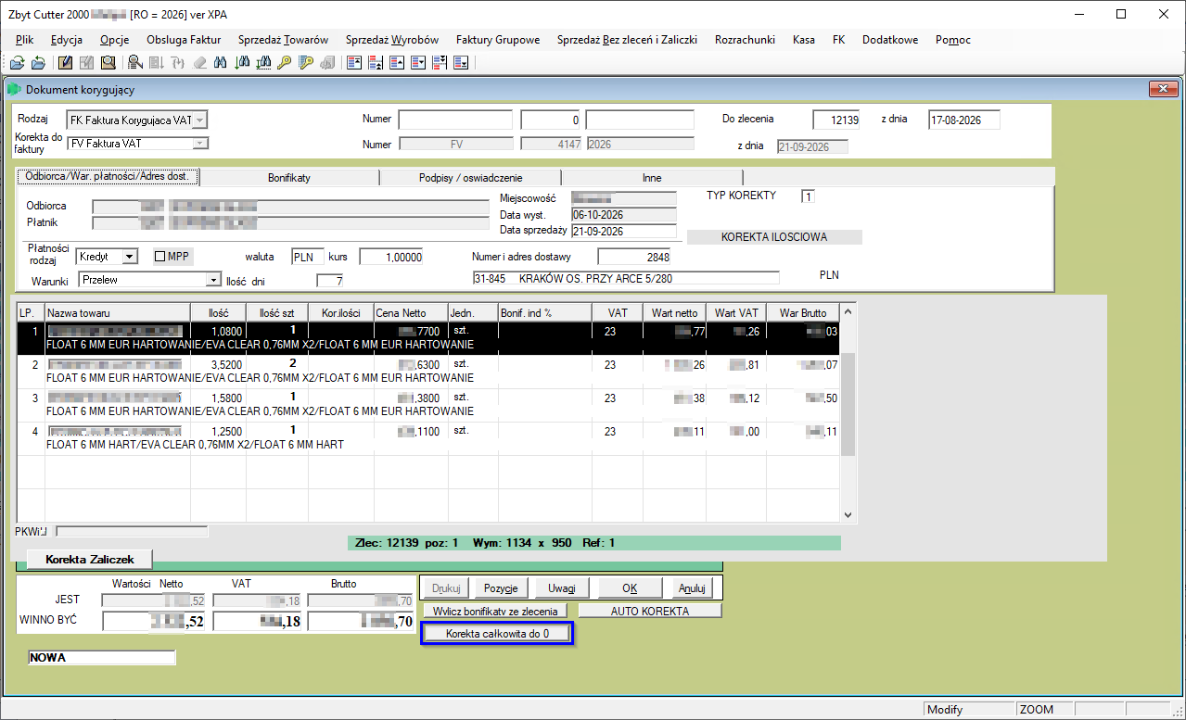Screen dimensions: 1186x720
Task: Open the Sprzedaż Towarów menu
Action: tap(283, 40)
